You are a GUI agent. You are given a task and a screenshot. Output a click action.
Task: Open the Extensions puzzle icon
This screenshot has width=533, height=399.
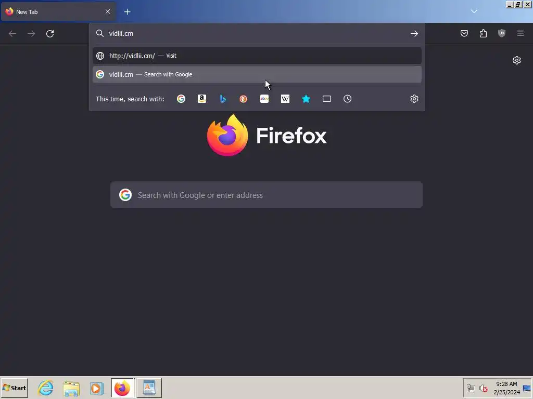pyautogui.click(x=483, y=33)
